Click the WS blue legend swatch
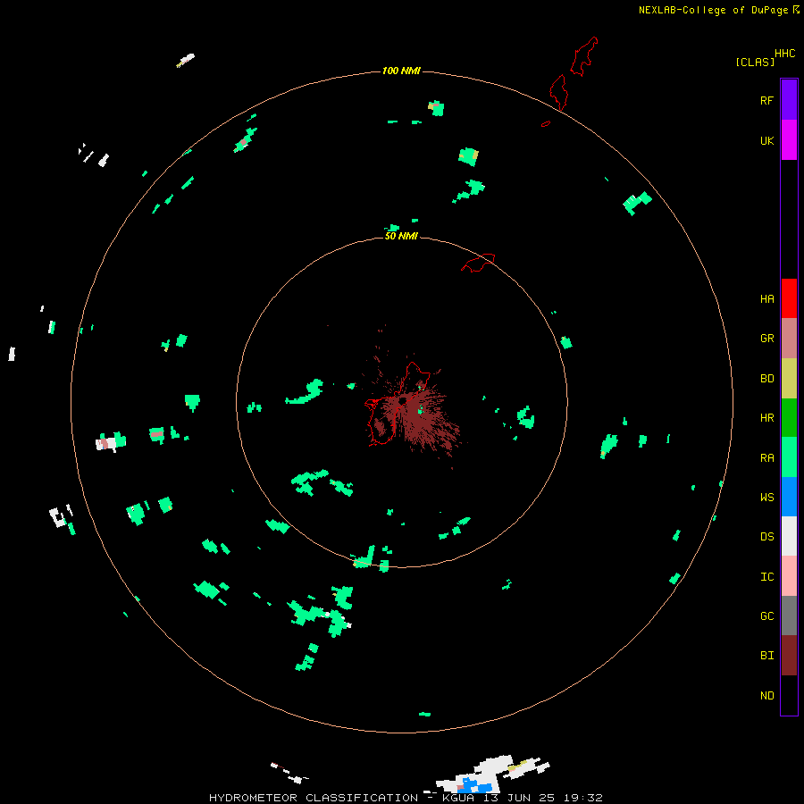The width and height of the screenshot is (804, 804). 789,497
